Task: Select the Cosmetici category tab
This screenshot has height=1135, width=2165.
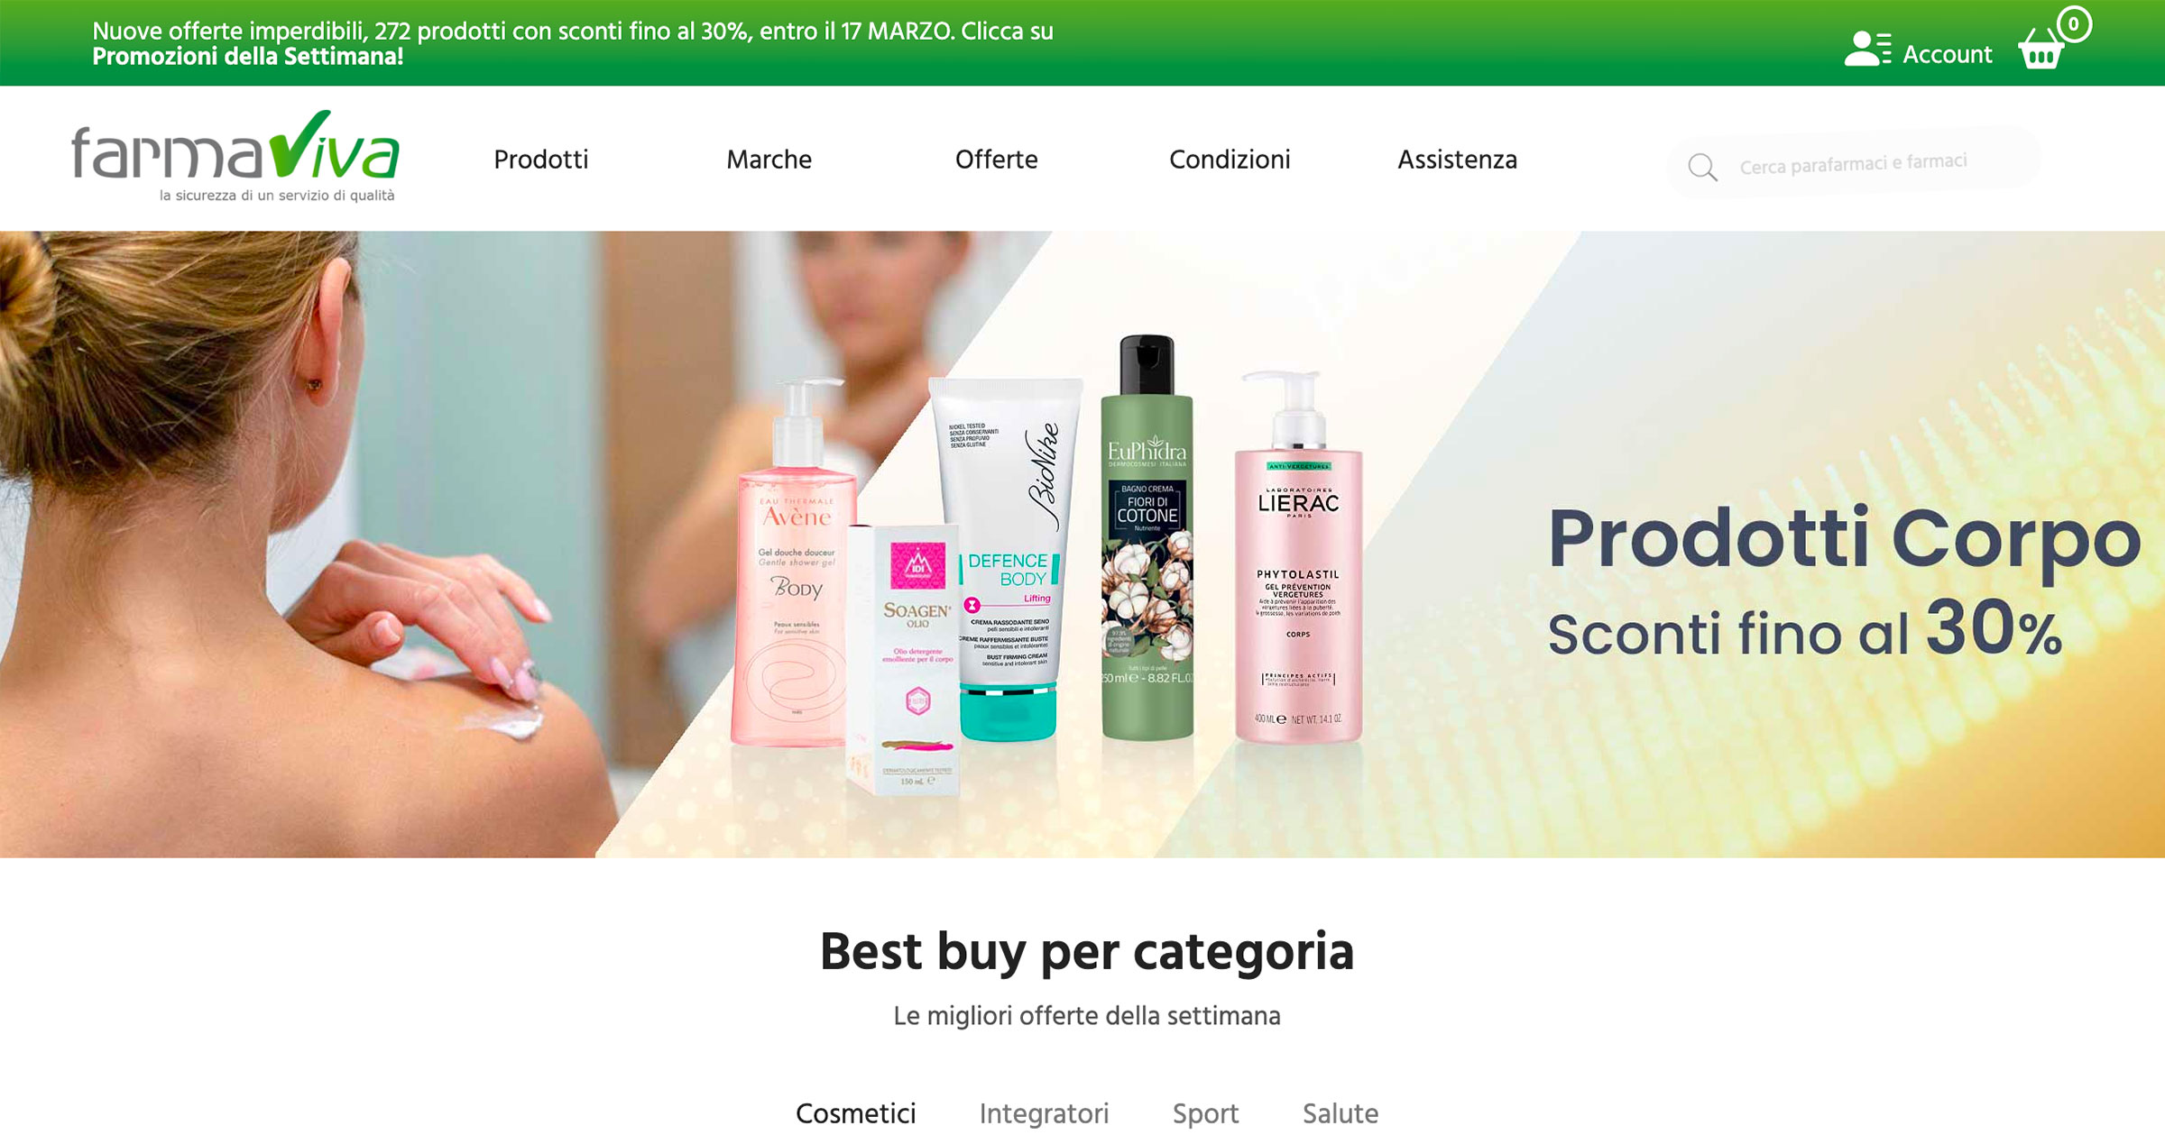Action: [x=855, y=1113]
